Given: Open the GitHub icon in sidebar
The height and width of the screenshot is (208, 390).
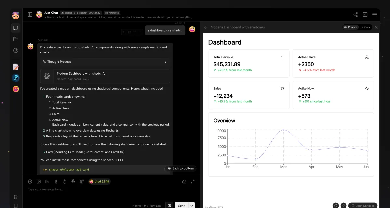Looking at the screenshot, I should click(x=16, y=197).
